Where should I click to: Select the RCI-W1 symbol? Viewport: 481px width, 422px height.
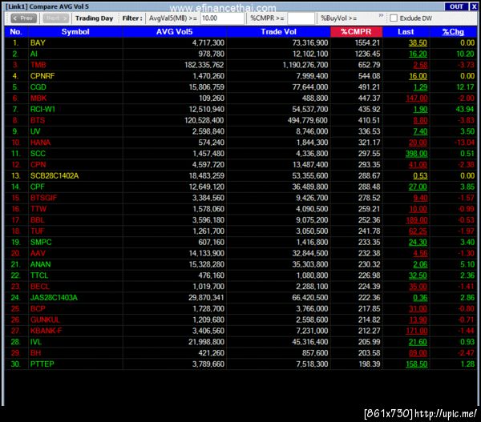pos(42,110)
